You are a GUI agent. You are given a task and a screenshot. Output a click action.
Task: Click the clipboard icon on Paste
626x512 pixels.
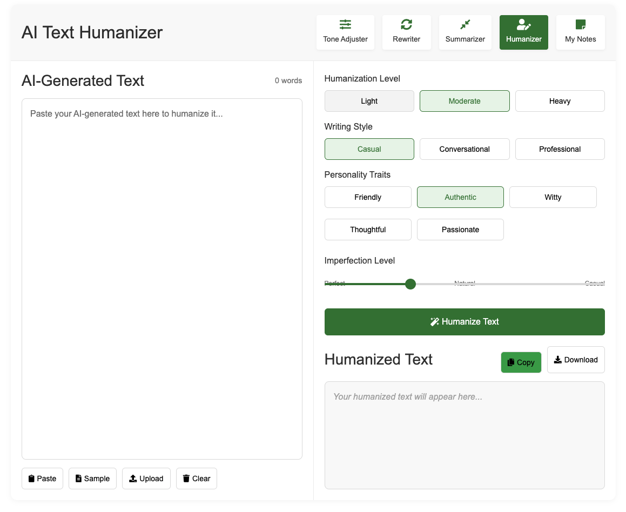(x=31, y=479)
